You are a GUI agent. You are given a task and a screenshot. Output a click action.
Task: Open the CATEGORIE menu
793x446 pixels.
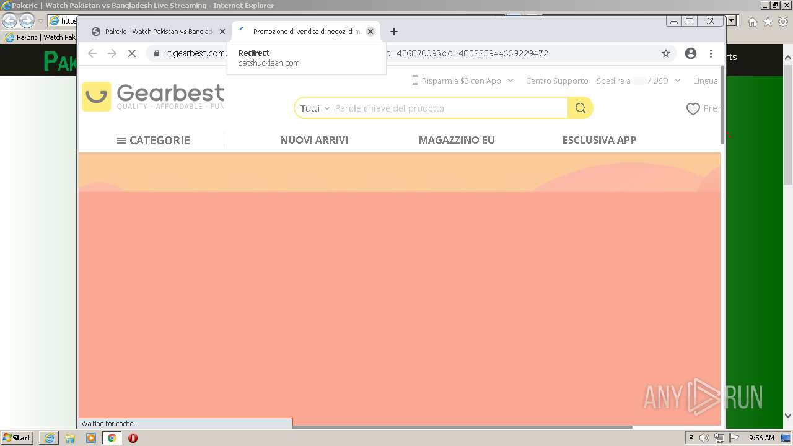pos(153,140)
